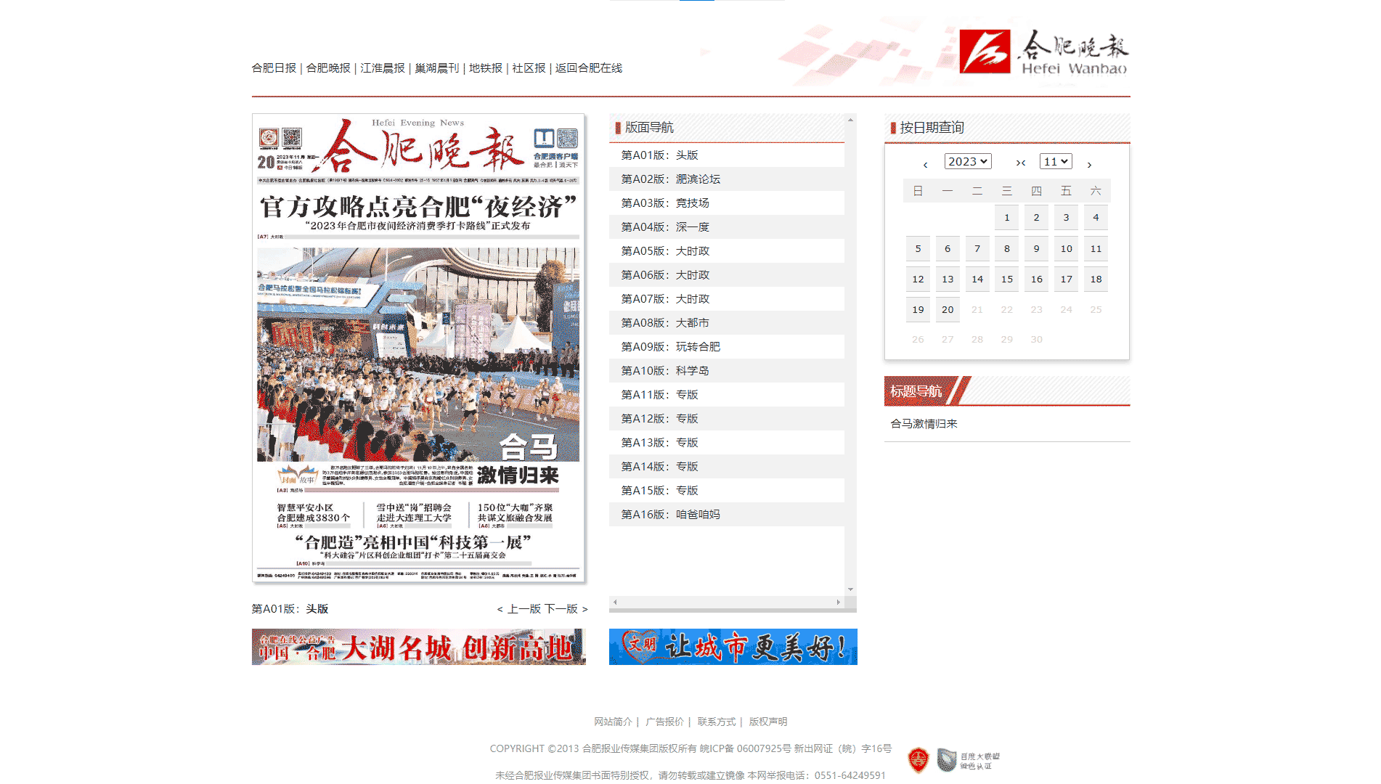Open the 合肥日报 link in the top navigation

274,68
